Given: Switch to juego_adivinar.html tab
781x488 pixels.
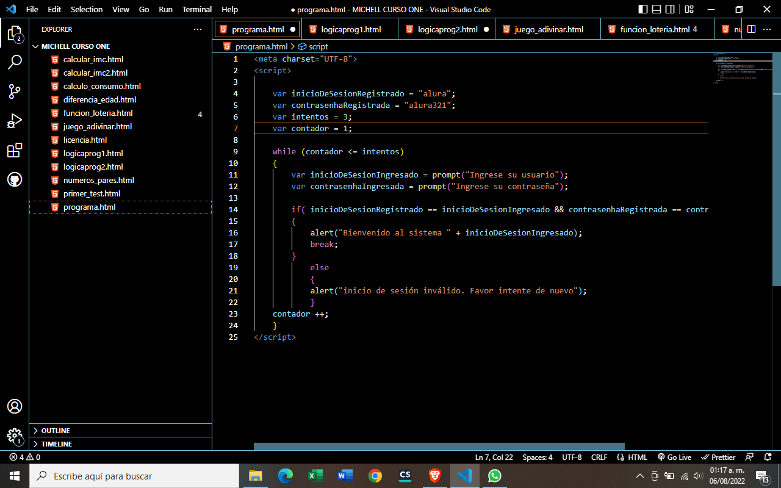Looking at the screenshot, I should coord(549,29).
